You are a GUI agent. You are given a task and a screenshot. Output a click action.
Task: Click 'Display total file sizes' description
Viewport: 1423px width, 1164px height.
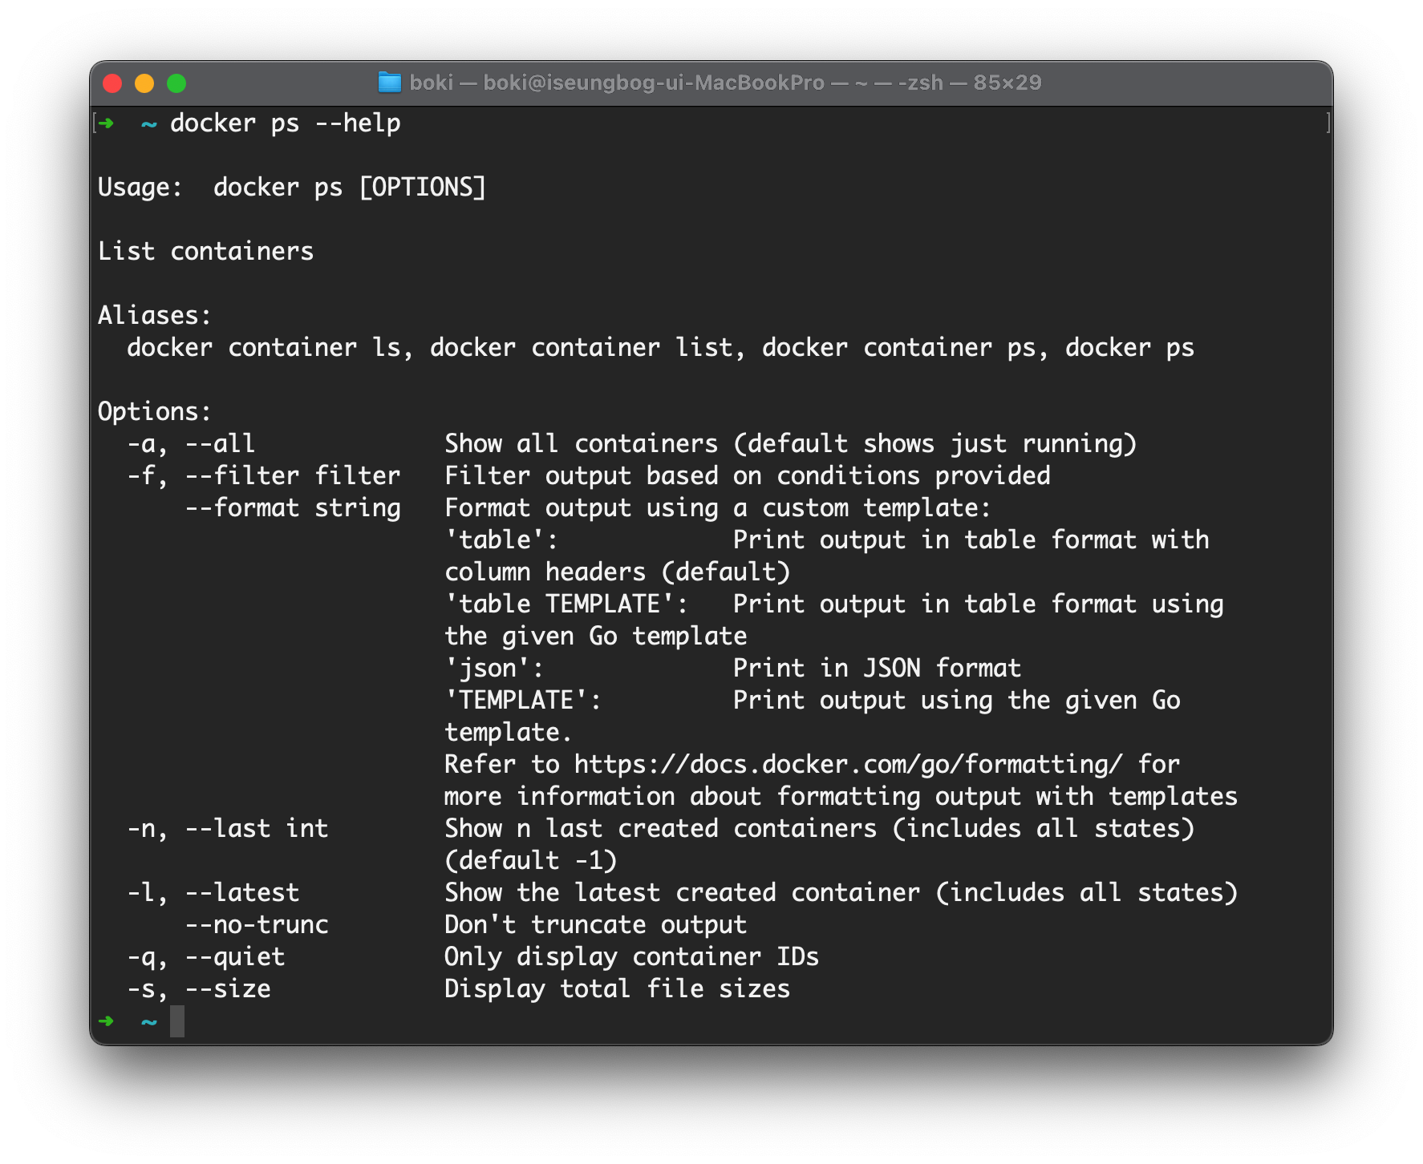coord(618,989)
